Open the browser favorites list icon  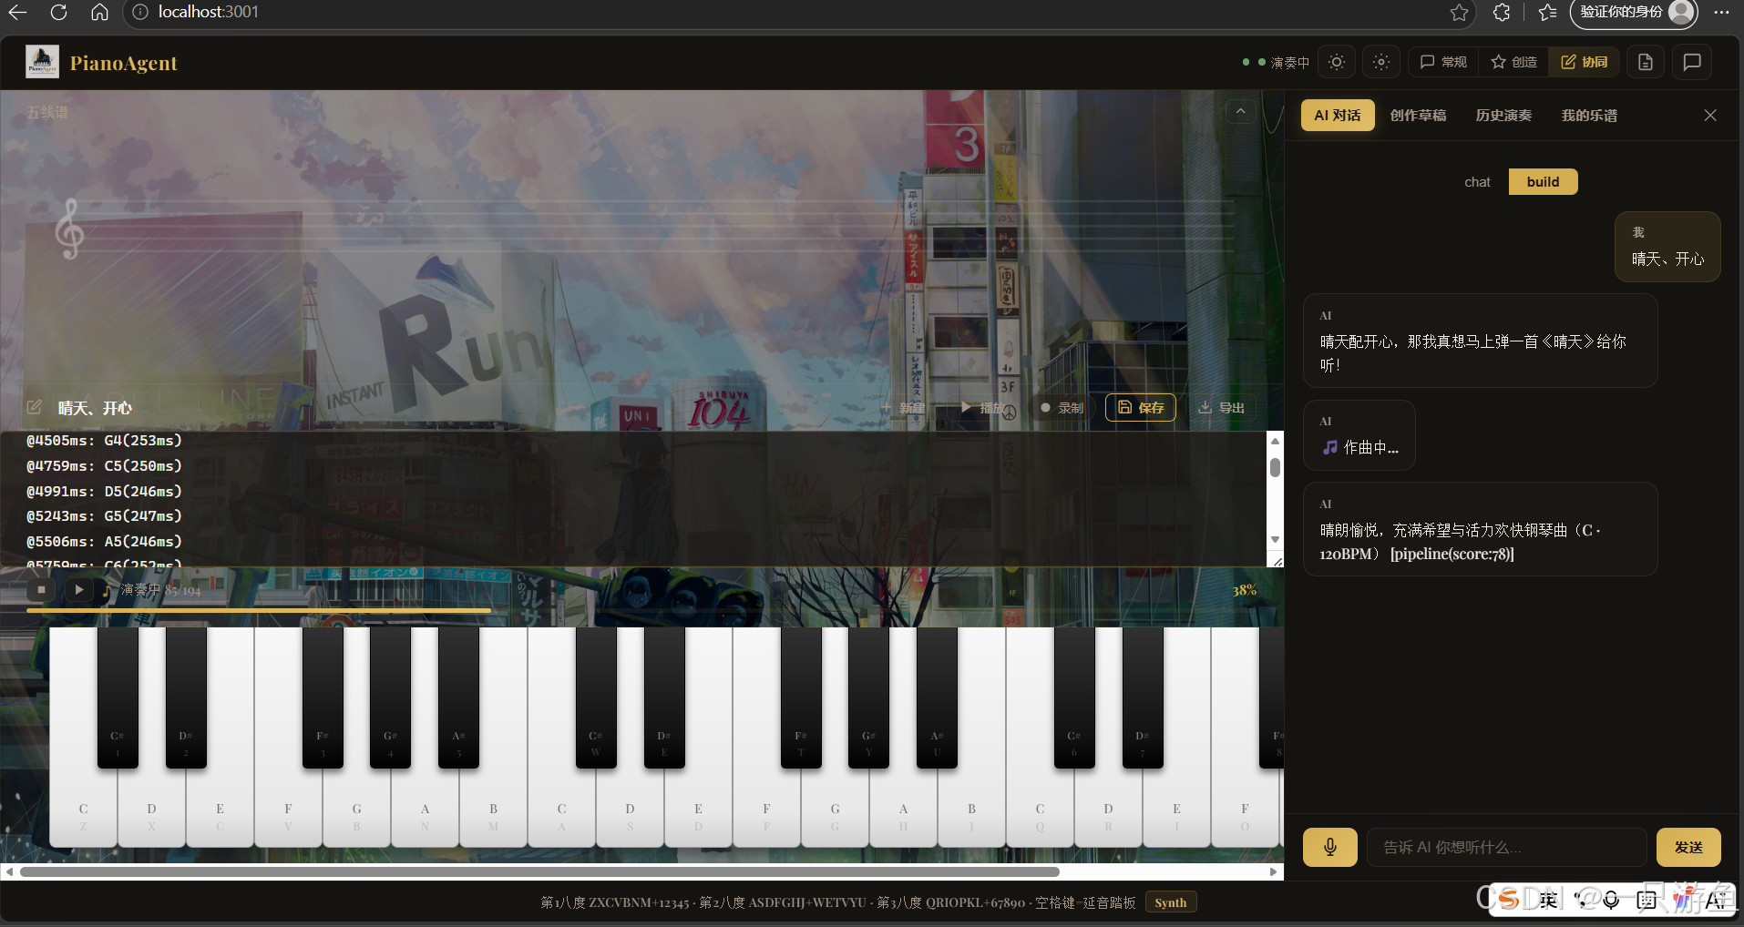coord(1547,12)
